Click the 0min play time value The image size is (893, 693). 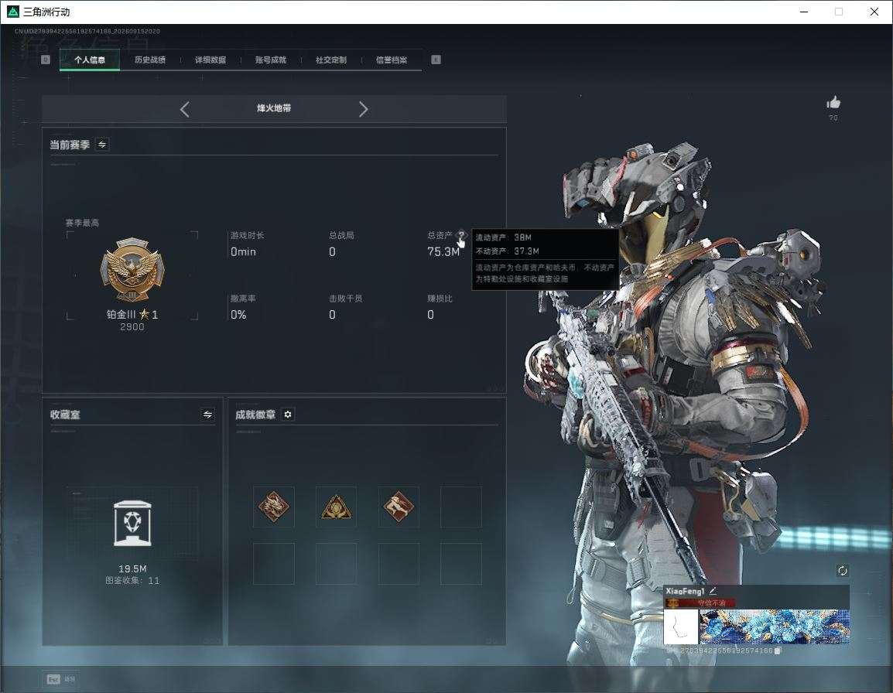point(243,251)
